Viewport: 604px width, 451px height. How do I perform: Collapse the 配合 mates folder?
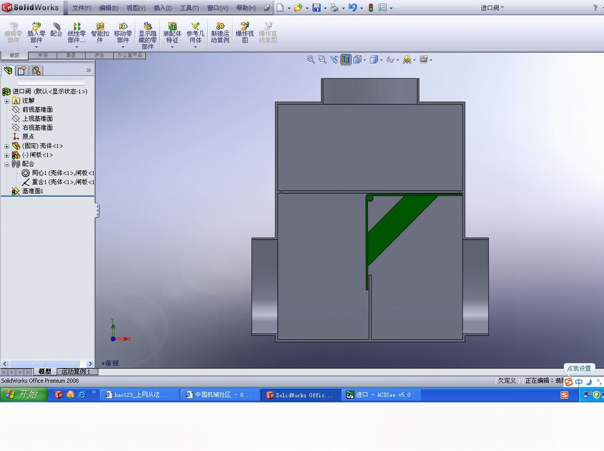[x=7, y=164]
